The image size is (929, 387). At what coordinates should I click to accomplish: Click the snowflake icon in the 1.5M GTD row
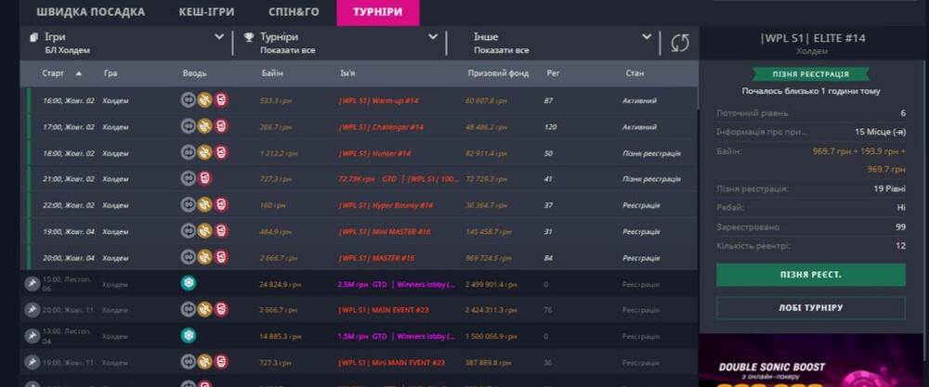tap(189, 335)
